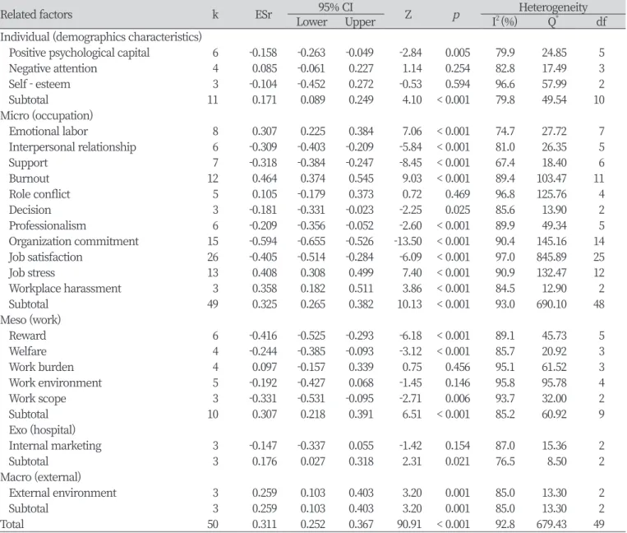Select the 'Interpersonal relationship' row label
The height and width of the screenshot is (533, 627).
pos(72,147)
